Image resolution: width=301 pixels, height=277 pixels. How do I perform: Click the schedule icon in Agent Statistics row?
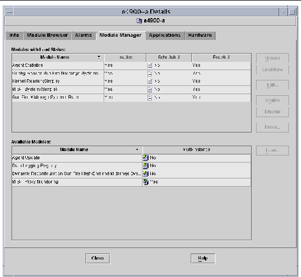point(150,66)
